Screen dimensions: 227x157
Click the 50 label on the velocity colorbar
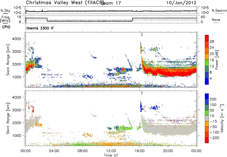[x=212, y=110]
